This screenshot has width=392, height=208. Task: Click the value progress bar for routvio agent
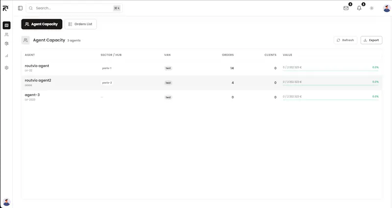tap(330, 71)
